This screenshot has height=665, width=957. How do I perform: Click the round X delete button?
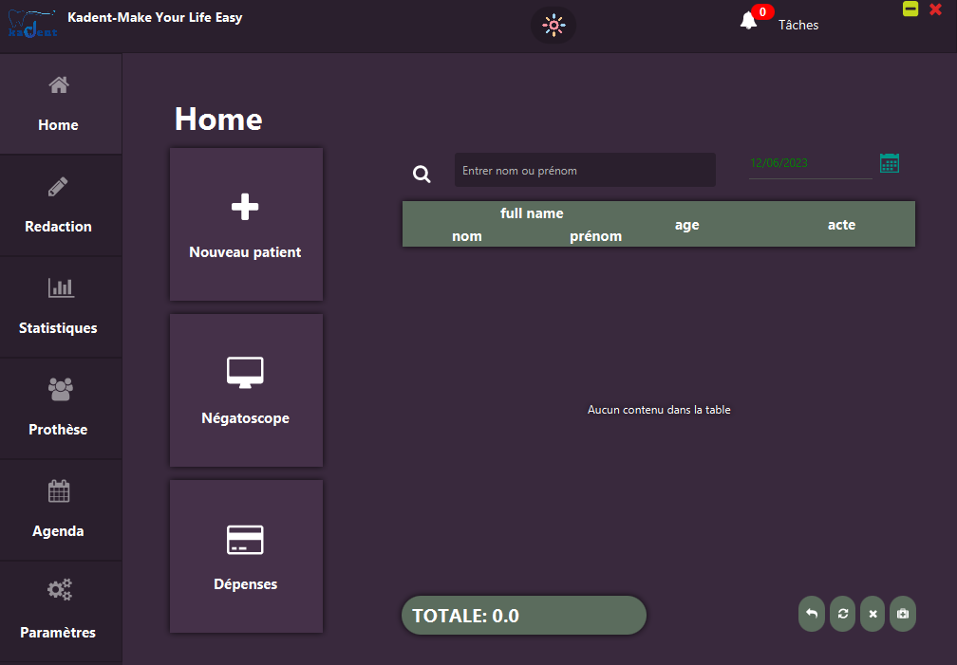point(873,614)
